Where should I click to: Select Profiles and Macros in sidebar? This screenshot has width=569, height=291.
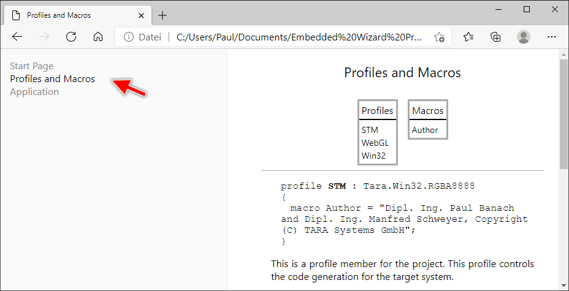pos(52,79)
